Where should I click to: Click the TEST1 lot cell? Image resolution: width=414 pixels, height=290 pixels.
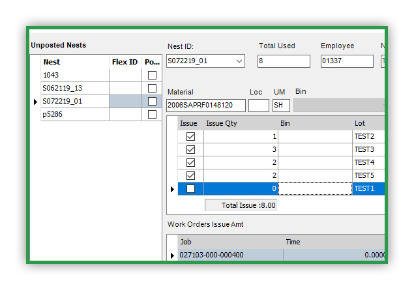click(x=368, y=189)
